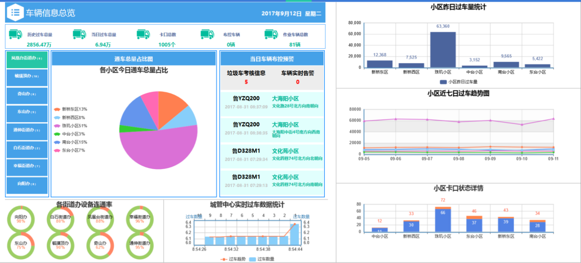
Task: Toggle the 小区昨日过车量 legend series
Action: [459, 82]
